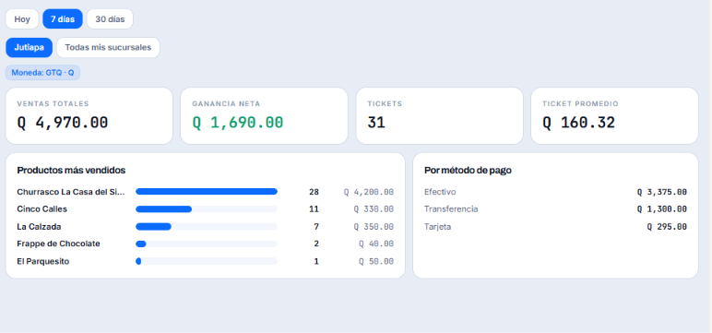Click the Q 50.00 product amount
712x333 pixels.
click(x=376, y=262)
